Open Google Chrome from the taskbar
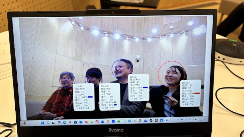This screenshot has width=244, height=137. 140,121
